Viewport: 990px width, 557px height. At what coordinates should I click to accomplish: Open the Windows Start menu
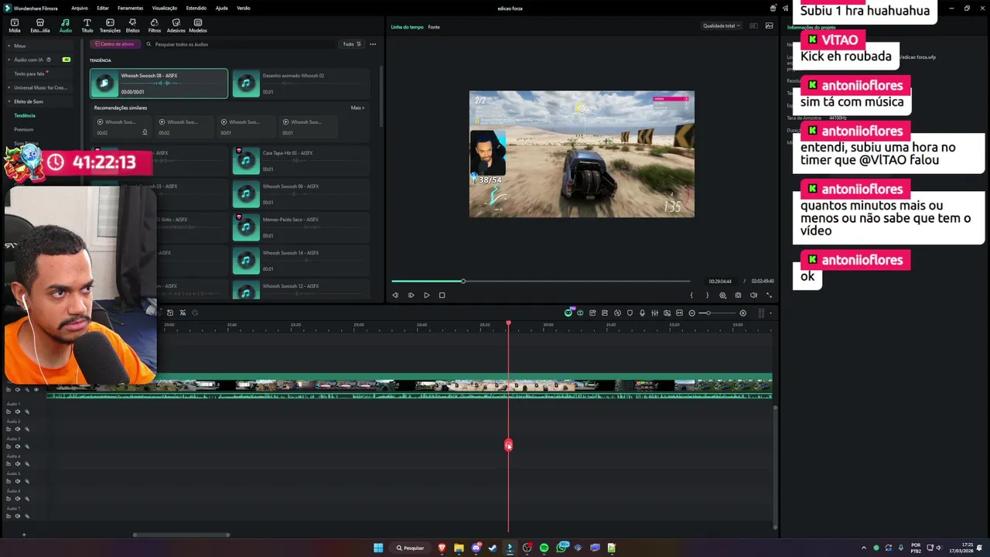[x=378, y=548]
